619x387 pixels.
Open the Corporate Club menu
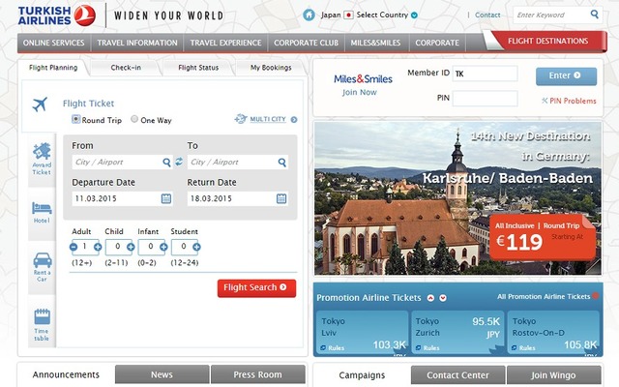point(307,43)
